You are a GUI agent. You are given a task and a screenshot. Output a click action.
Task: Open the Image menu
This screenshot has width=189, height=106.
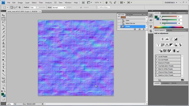click(x=20, y=3)
